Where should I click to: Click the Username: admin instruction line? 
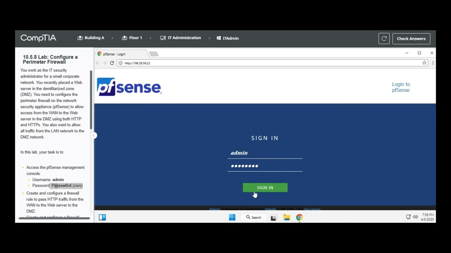[x=48, y=180]
